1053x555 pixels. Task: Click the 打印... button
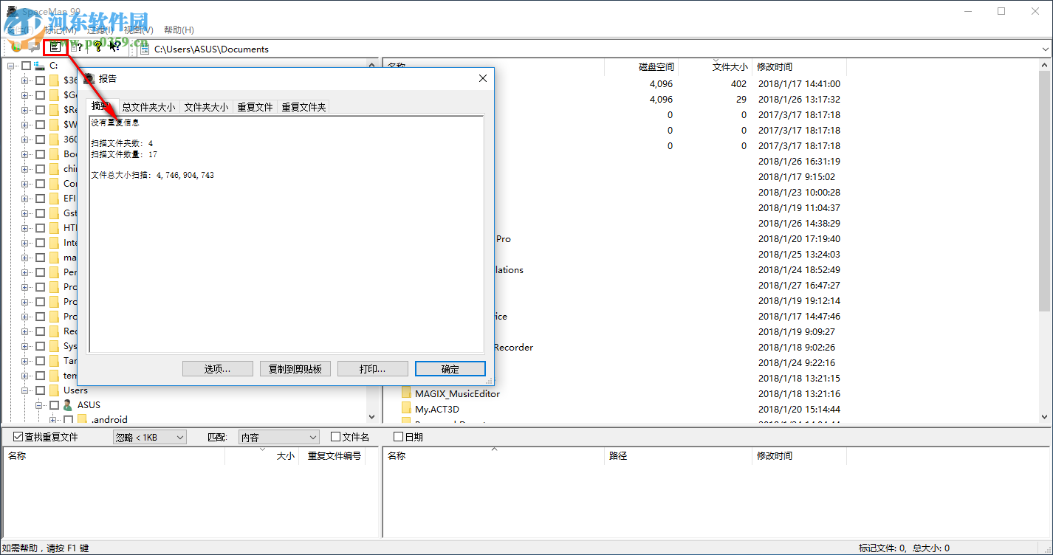(x=373, y=369)
